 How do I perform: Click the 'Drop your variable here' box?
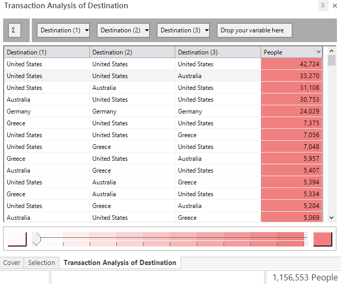tap(254, 30)
